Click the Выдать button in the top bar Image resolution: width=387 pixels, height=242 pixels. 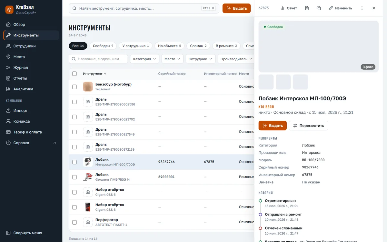pos(237,8)
